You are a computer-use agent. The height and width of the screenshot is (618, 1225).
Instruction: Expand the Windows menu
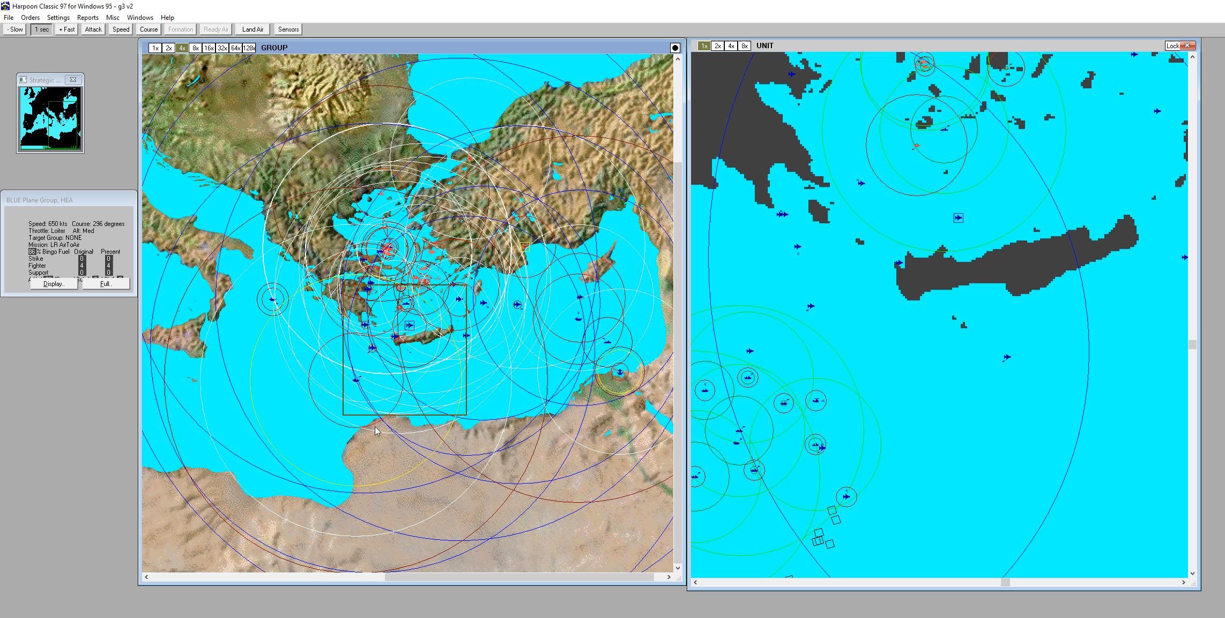[x=140, y=18]
